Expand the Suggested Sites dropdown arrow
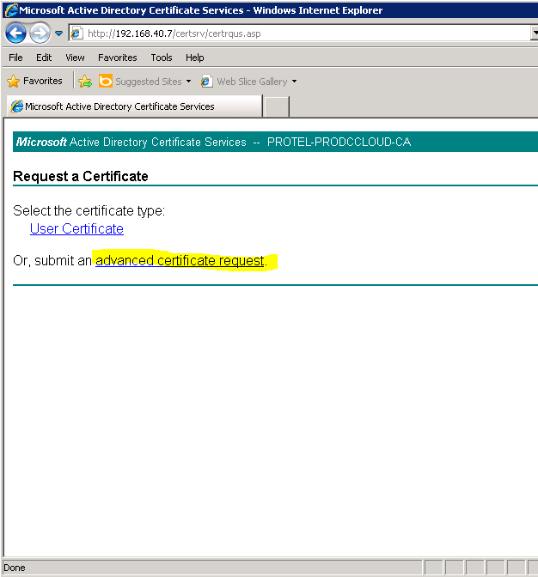The width and height of the screenshot is (538, 577). pos(189,82)
